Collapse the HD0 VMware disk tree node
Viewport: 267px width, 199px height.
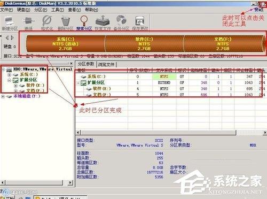[x=3, y=69]
